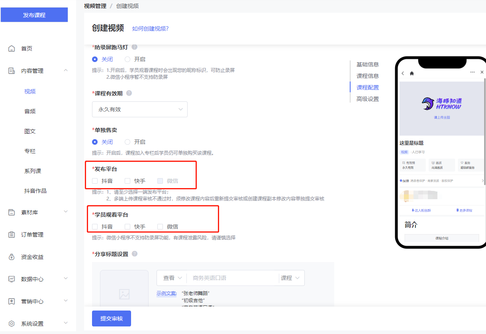Check 微信 under 学员观看平台
Image resolution: width=486 pixels, height=334 pixels.
pyautogui.click(x=160, y=227)
